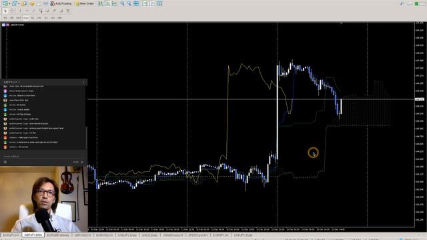Switch chart to bar chart
The image size is (427, 240).
point(101,3)
